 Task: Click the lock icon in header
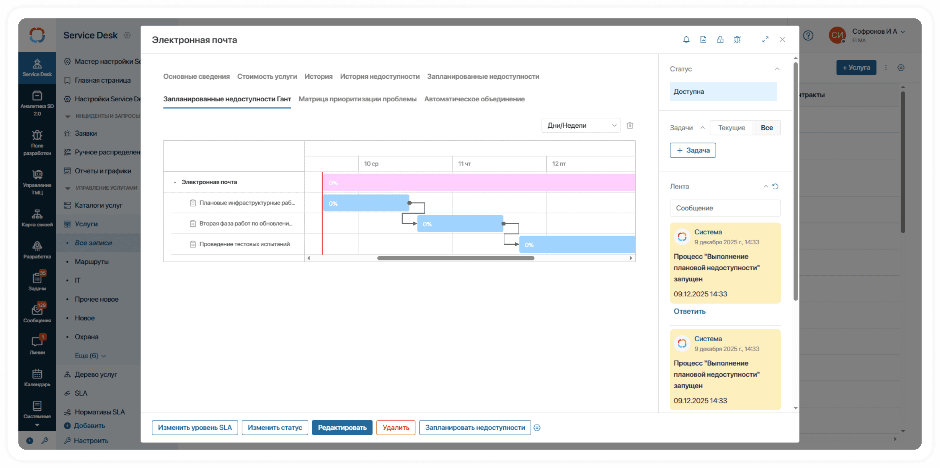point(720,39)
